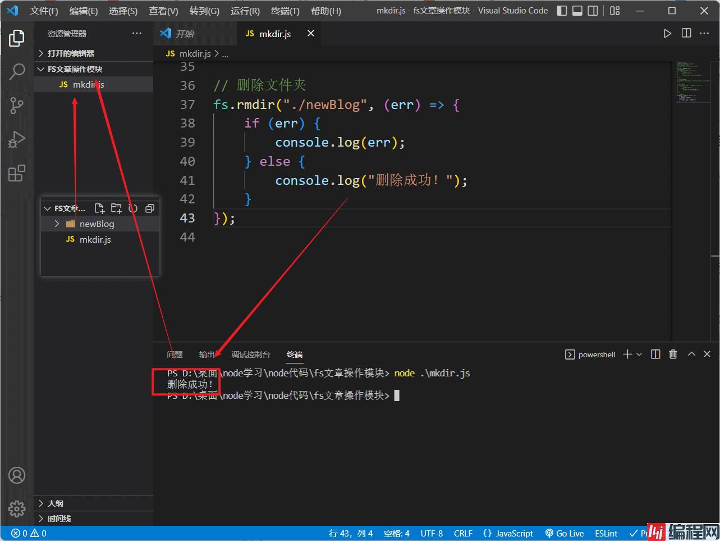Open editor more actions ellipsis
720x541 pixels.
(x=705, y=34)
